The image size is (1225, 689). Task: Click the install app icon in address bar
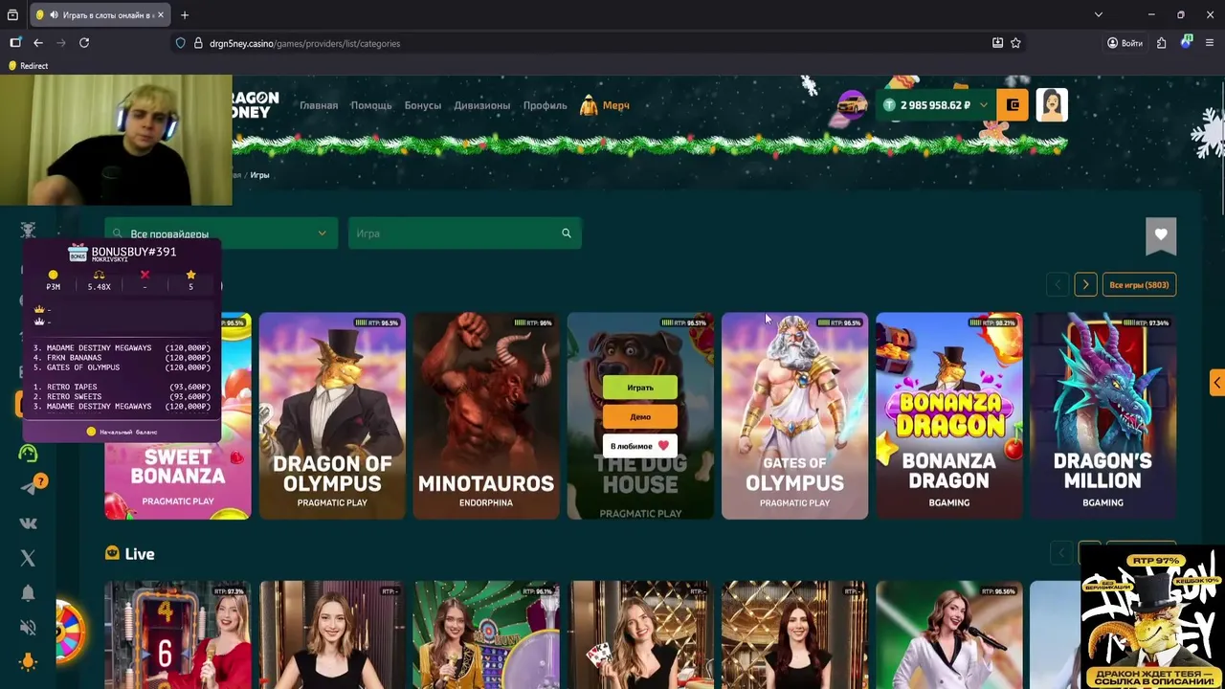(997, 43)
